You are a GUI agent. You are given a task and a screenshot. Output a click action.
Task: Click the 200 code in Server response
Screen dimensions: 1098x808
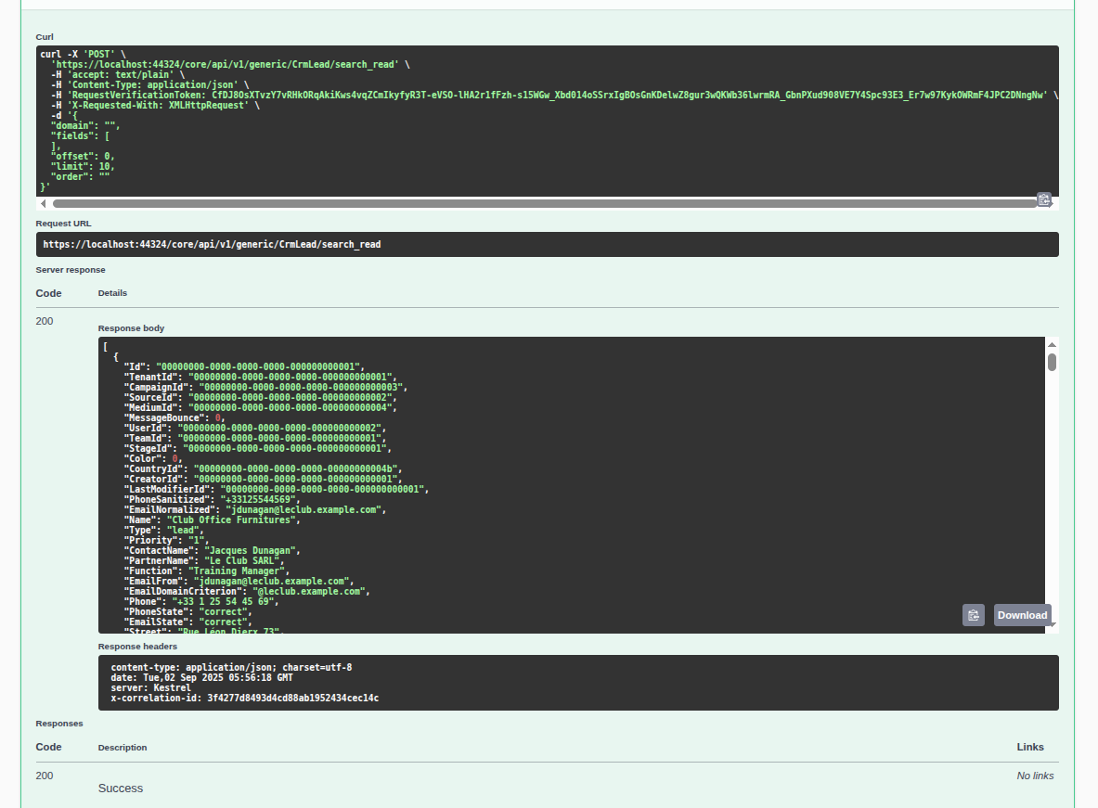point(45,321)
